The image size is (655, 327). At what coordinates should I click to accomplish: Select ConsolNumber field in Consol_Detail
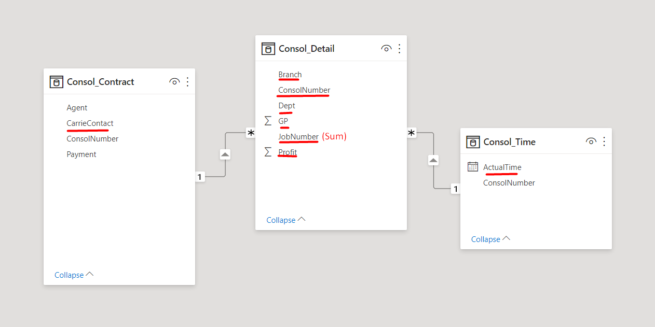tap(304, 90)
